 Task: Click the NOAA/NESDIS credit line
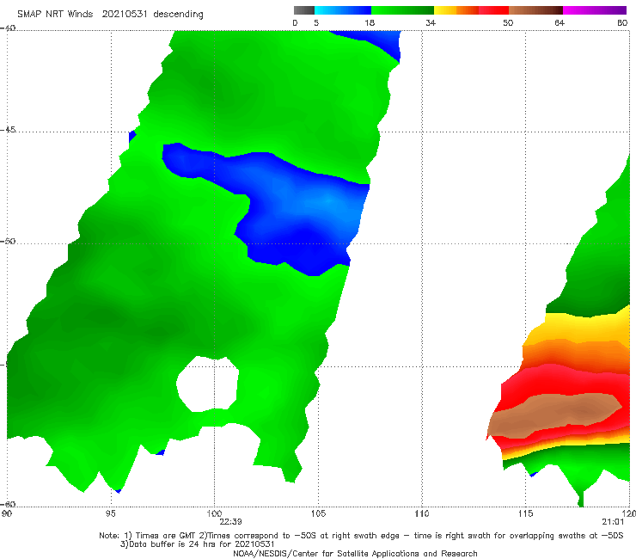(355, 553)
